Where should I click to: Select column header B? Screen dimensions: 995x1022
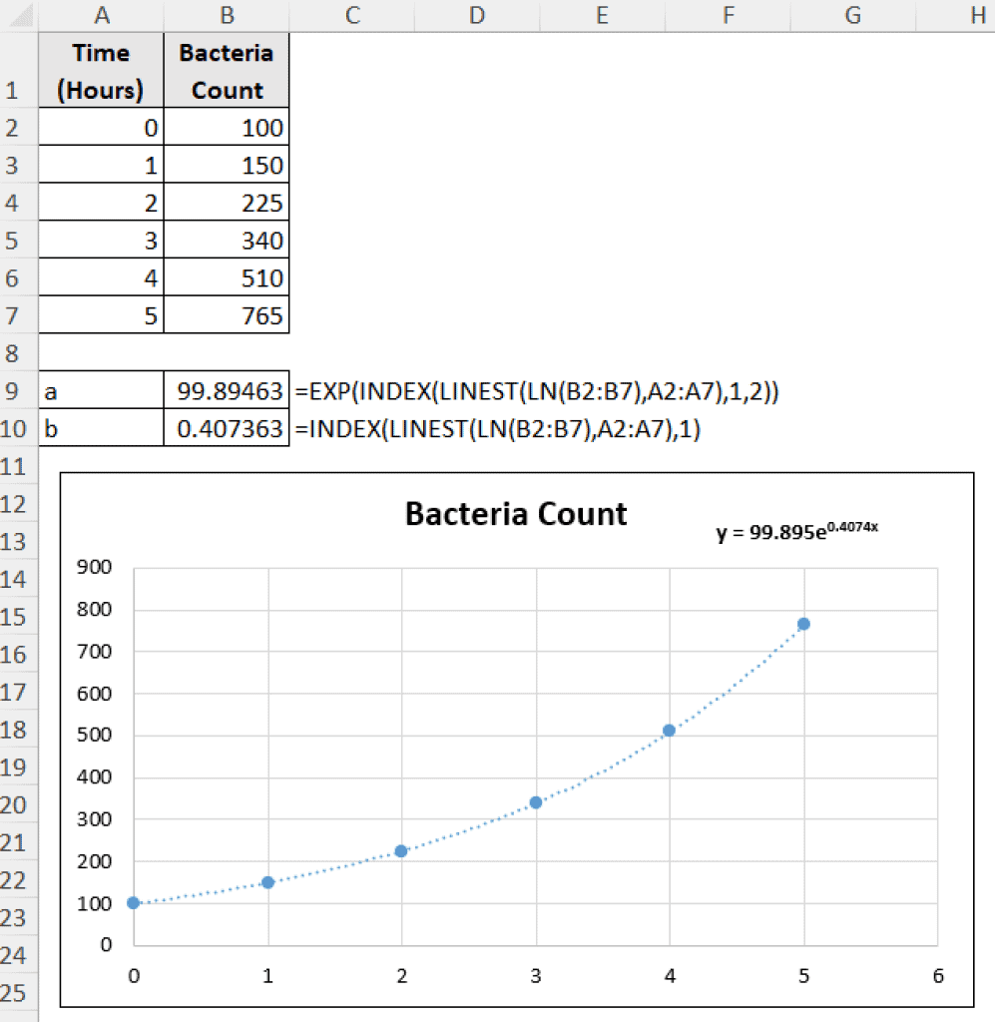pos(226,15)
